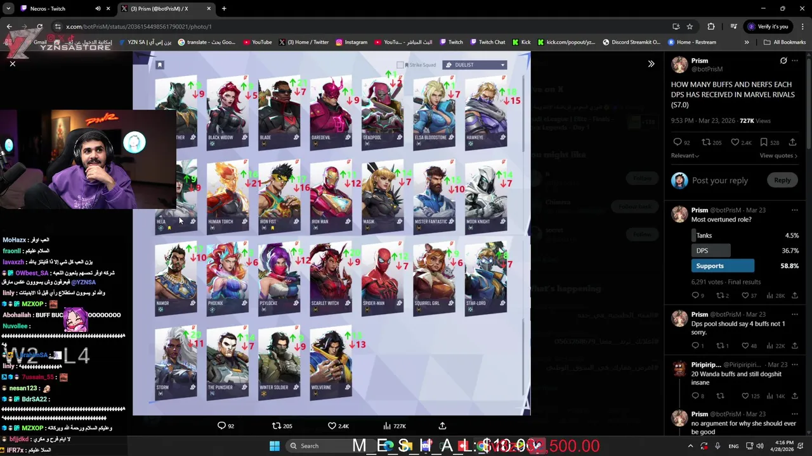View analytics of the poll reply showing 28K
This screenshot has height=456, width=812.
pos(776,296)
